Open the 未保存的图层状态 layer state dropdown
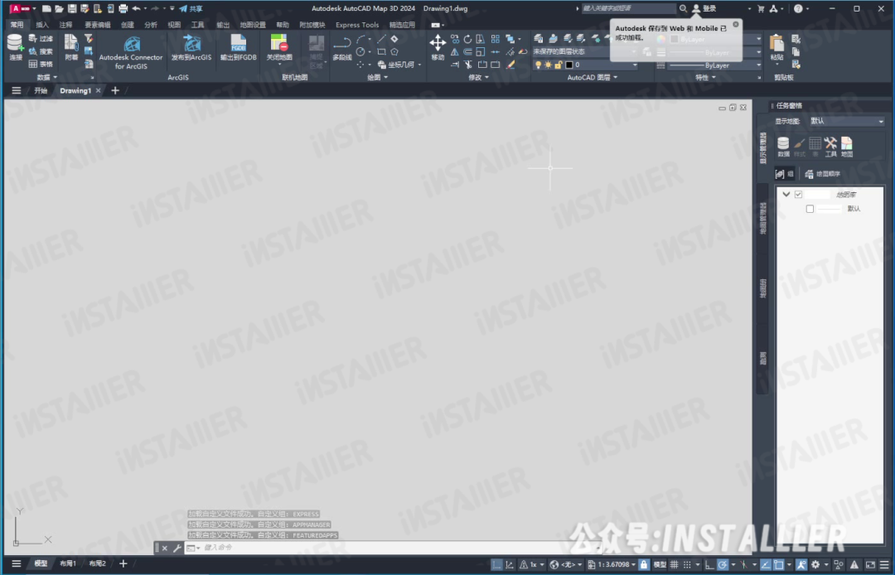Screen dimensions: 895x575 [x=585, y=52]
